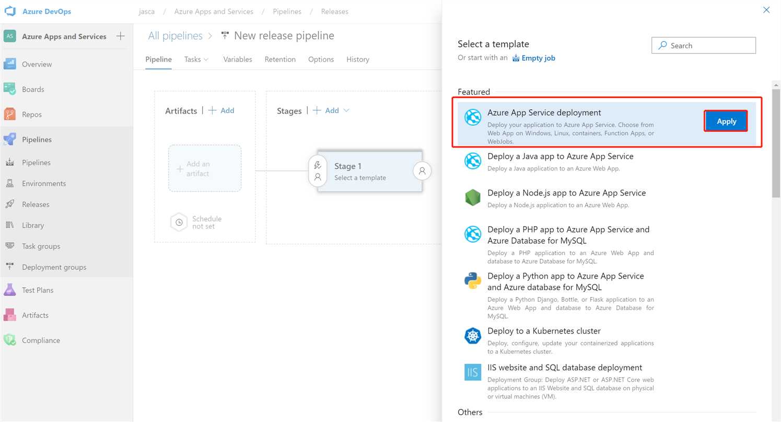Select Deploy a Java app to Azure App Service

(561, 156)
